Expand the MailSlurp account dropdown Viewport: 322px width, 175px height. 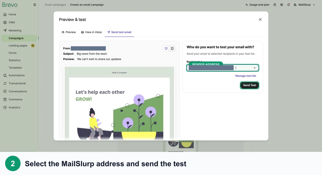[x=304, y=5]
